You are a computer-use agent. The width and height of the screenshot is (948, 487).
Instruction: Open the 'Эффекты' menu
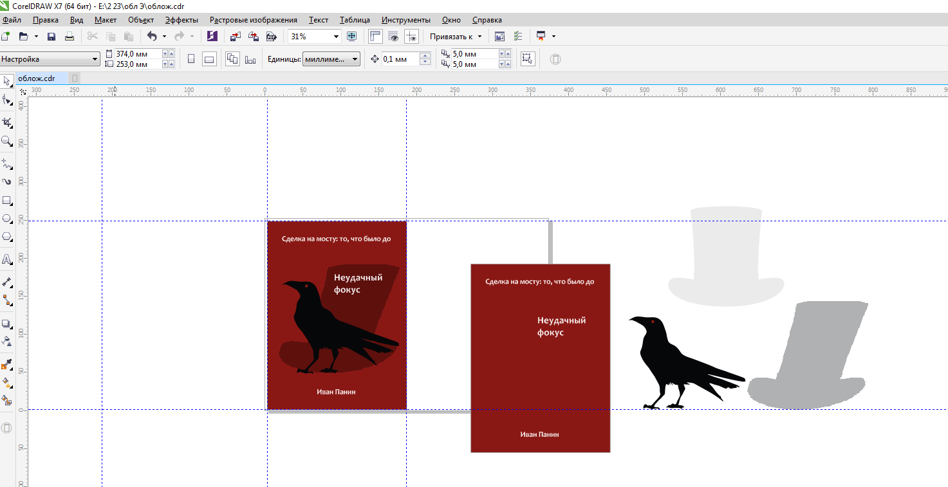pyautogui.click(x=181, y=20)
